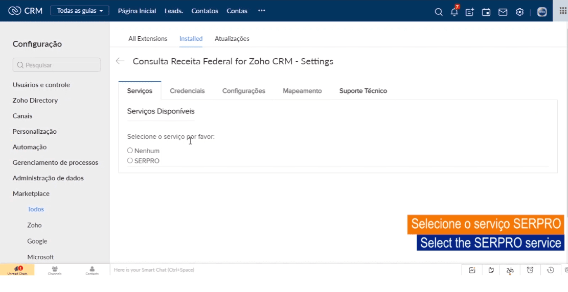Go to Contatos in top navigation
This screenshot has width=568, height=292.
pos(205,11)
